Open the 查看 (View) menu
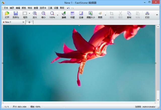This screenshot has height=110, width=161. coord(36,8)
